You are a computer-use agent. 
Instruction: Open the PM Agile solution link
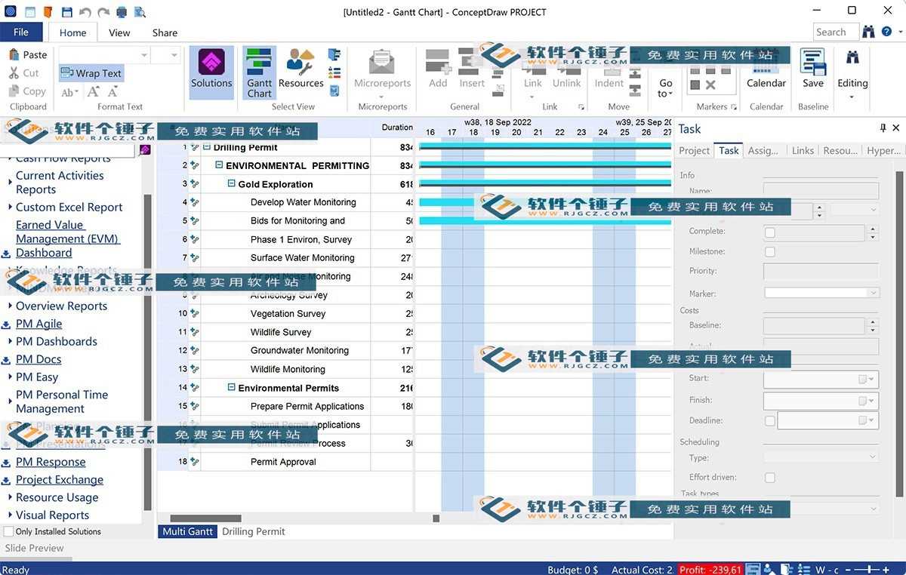pyautogui.click(x=39, y=324)
